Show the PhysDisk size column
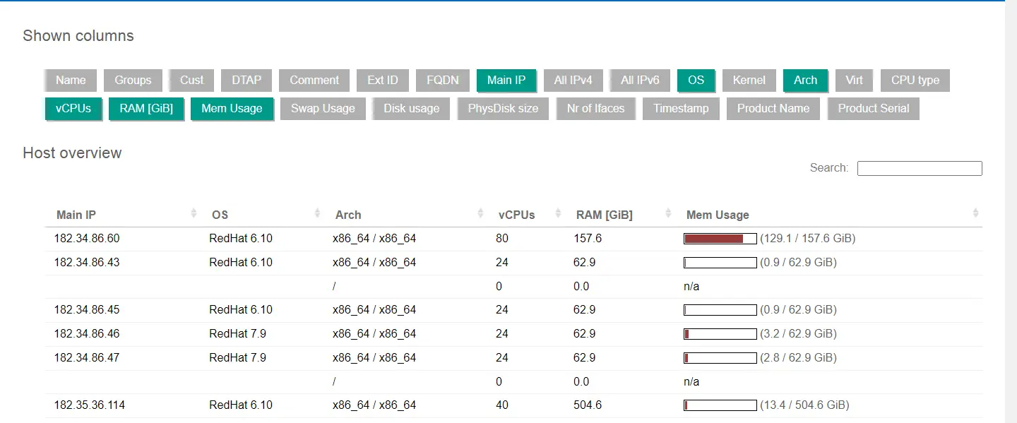 coord(503,109)
